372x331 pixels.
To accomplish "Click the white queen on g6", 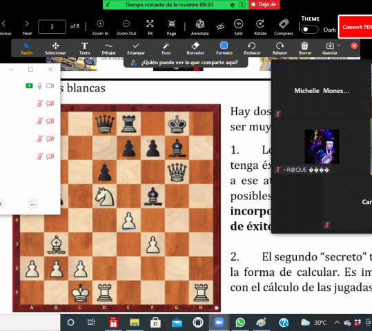I will pyautogui.click(x=177, y=172).
